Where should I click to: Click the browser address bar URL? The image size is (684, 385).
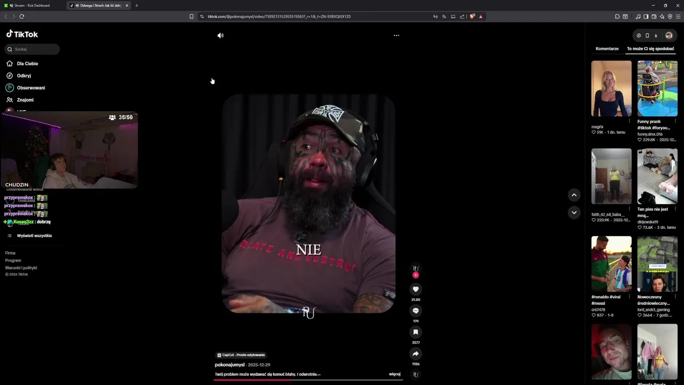click(x=279, y=17)
